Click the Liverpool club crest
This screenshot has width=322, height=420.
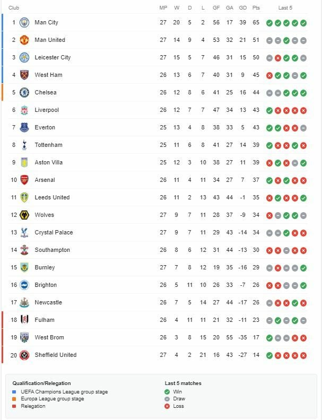[x=24, y=110]
